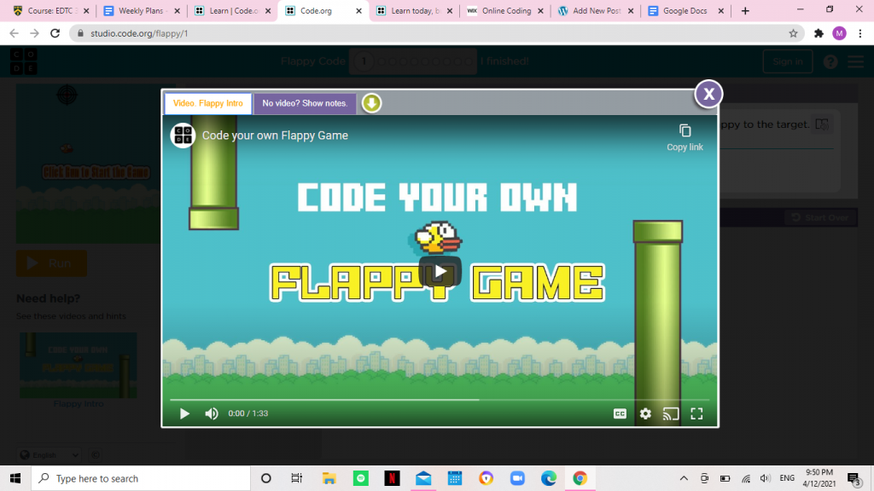874x491 pixels.
Task: Copy the video link
Action: (x=685, y=137)
